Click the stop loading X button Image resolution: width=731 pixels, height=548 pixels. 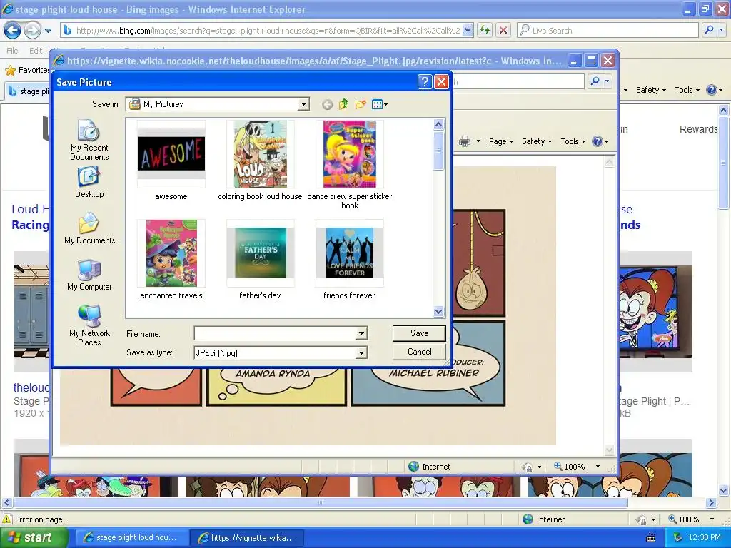pyautogui.click(x=503, y=30)
